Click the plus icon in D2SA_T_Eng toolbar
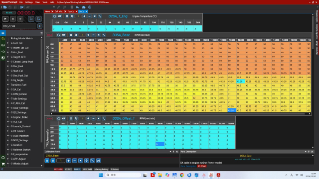The height and width of the screenshot is (179, 319). click(x=84, y=16)
